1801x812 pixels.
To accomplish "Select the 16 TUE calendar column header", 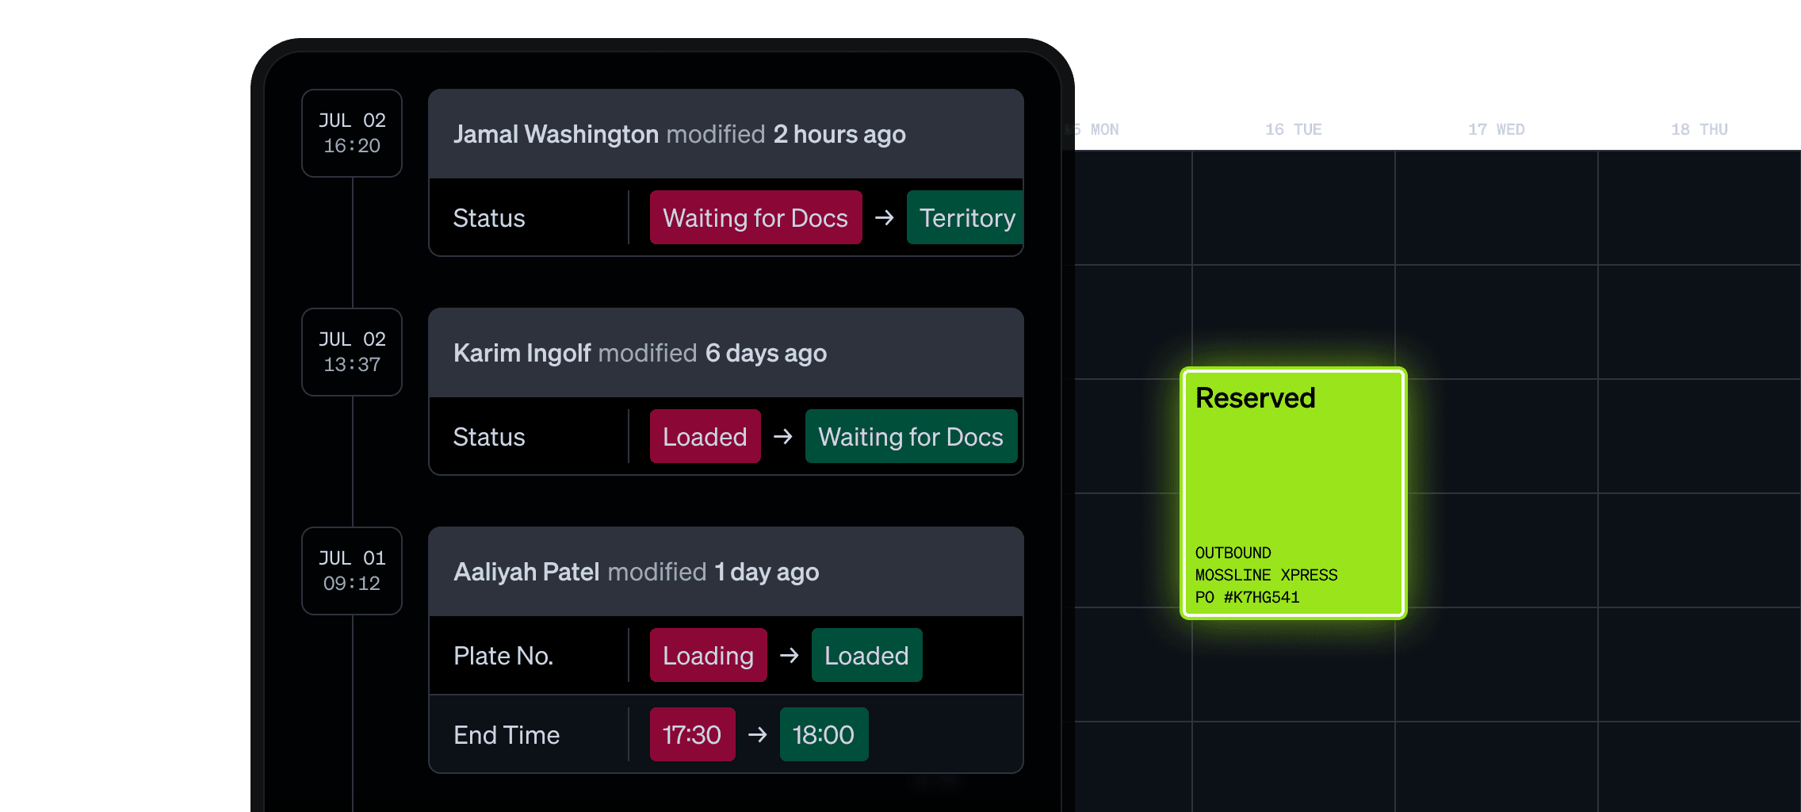I will click(x=1293, y=129).
